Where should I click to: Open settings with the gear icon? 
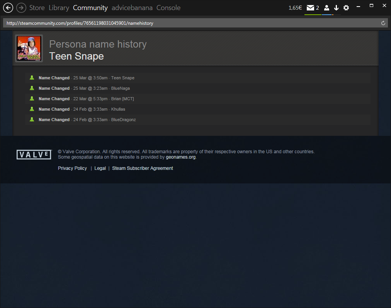pos(346,8)
